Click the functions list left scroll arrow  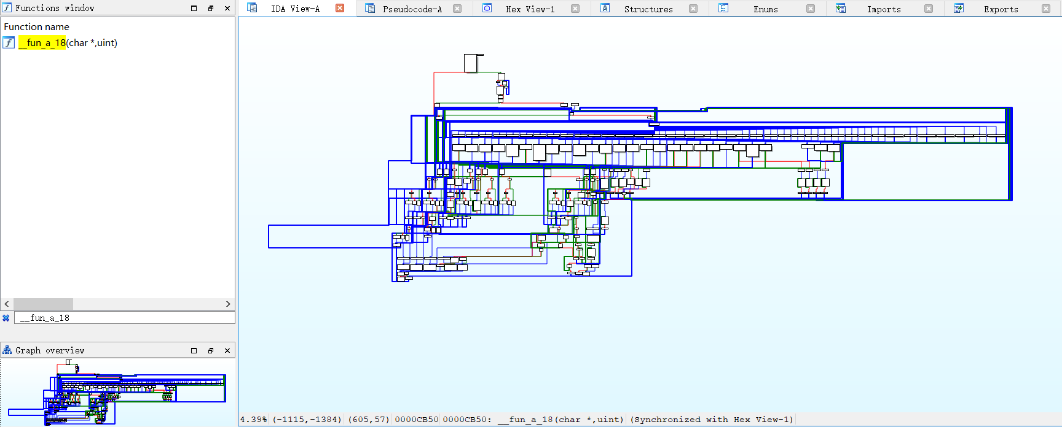pos(7,304)
